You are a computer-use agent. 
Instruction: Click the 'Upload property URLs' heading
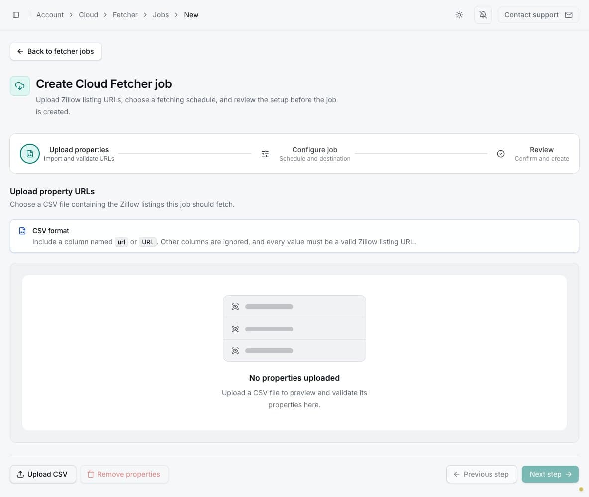(x=52, y=191)
